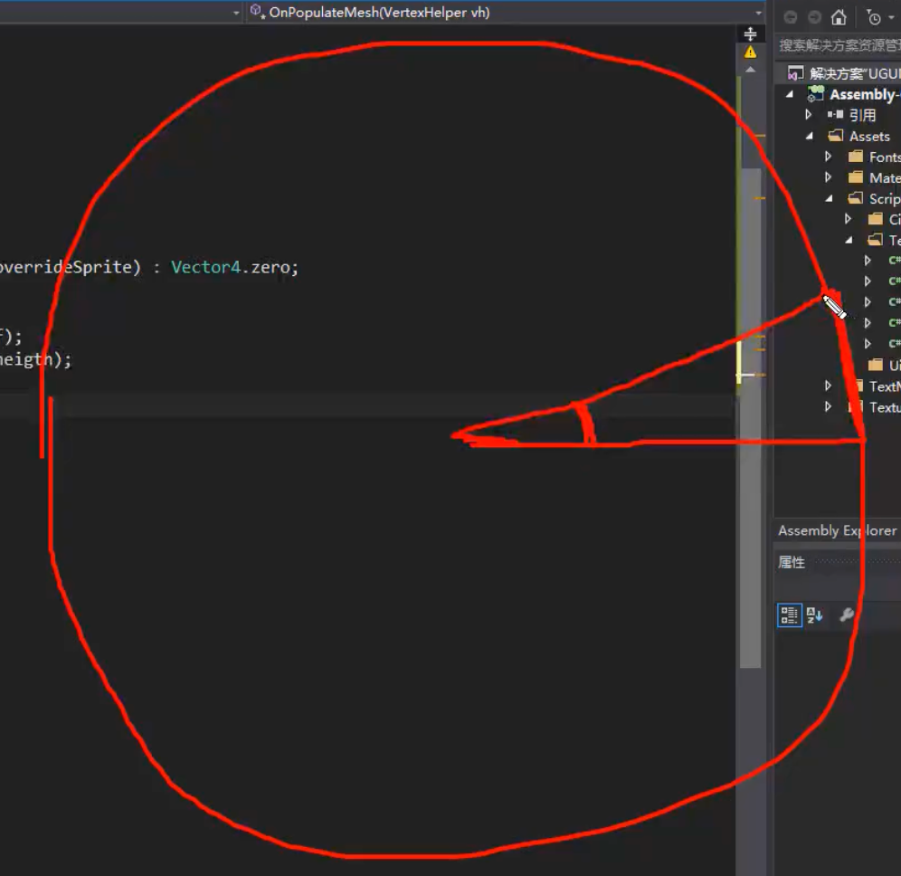Select the Mate... folder label
Screen dimensions: 901x876
[885, 178]
